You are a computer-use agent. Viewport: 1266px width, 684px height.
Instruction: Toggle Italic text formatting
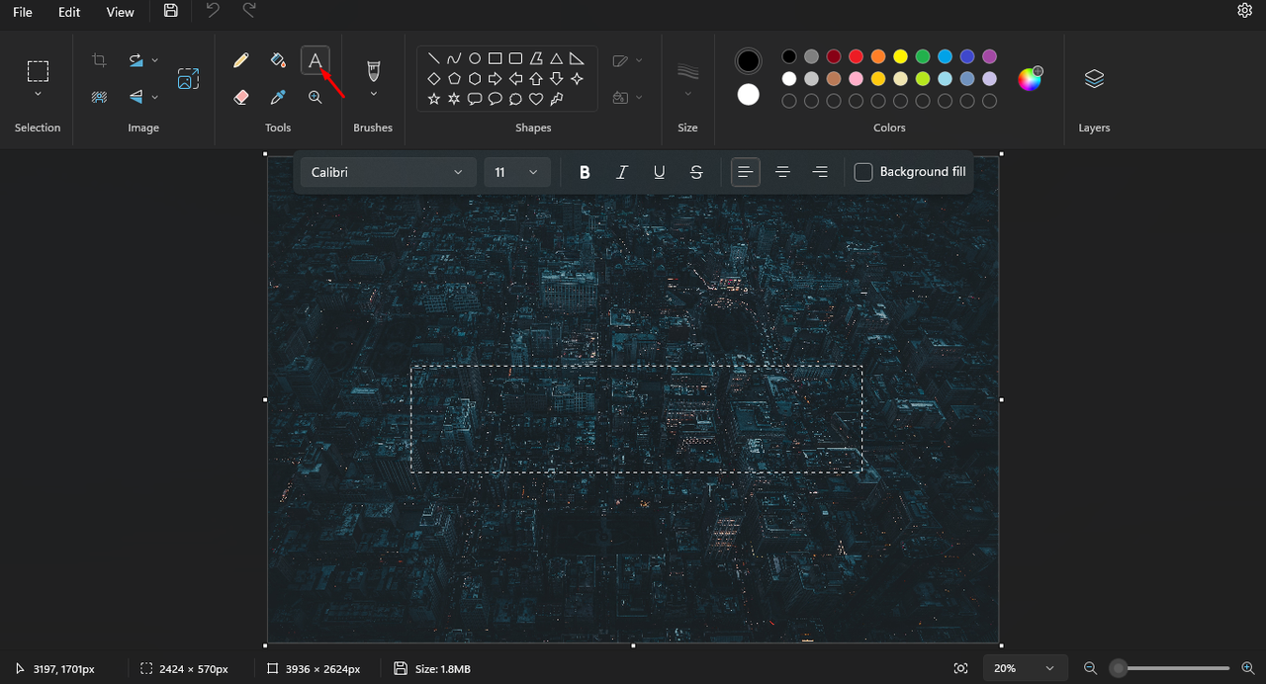click(x=622, y=172)
